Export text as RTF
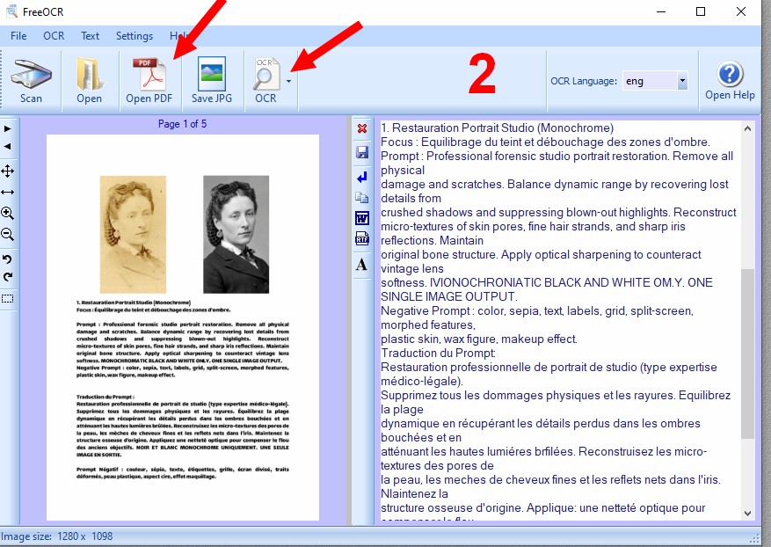The width and height of the screenshot is (771, 547). [x=362, y=238]
